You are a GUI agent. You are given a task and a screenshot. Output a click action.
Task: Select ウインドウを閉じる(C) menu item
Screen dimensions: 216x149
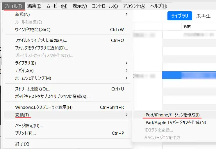pyautogui.click(x=33, y=29)
